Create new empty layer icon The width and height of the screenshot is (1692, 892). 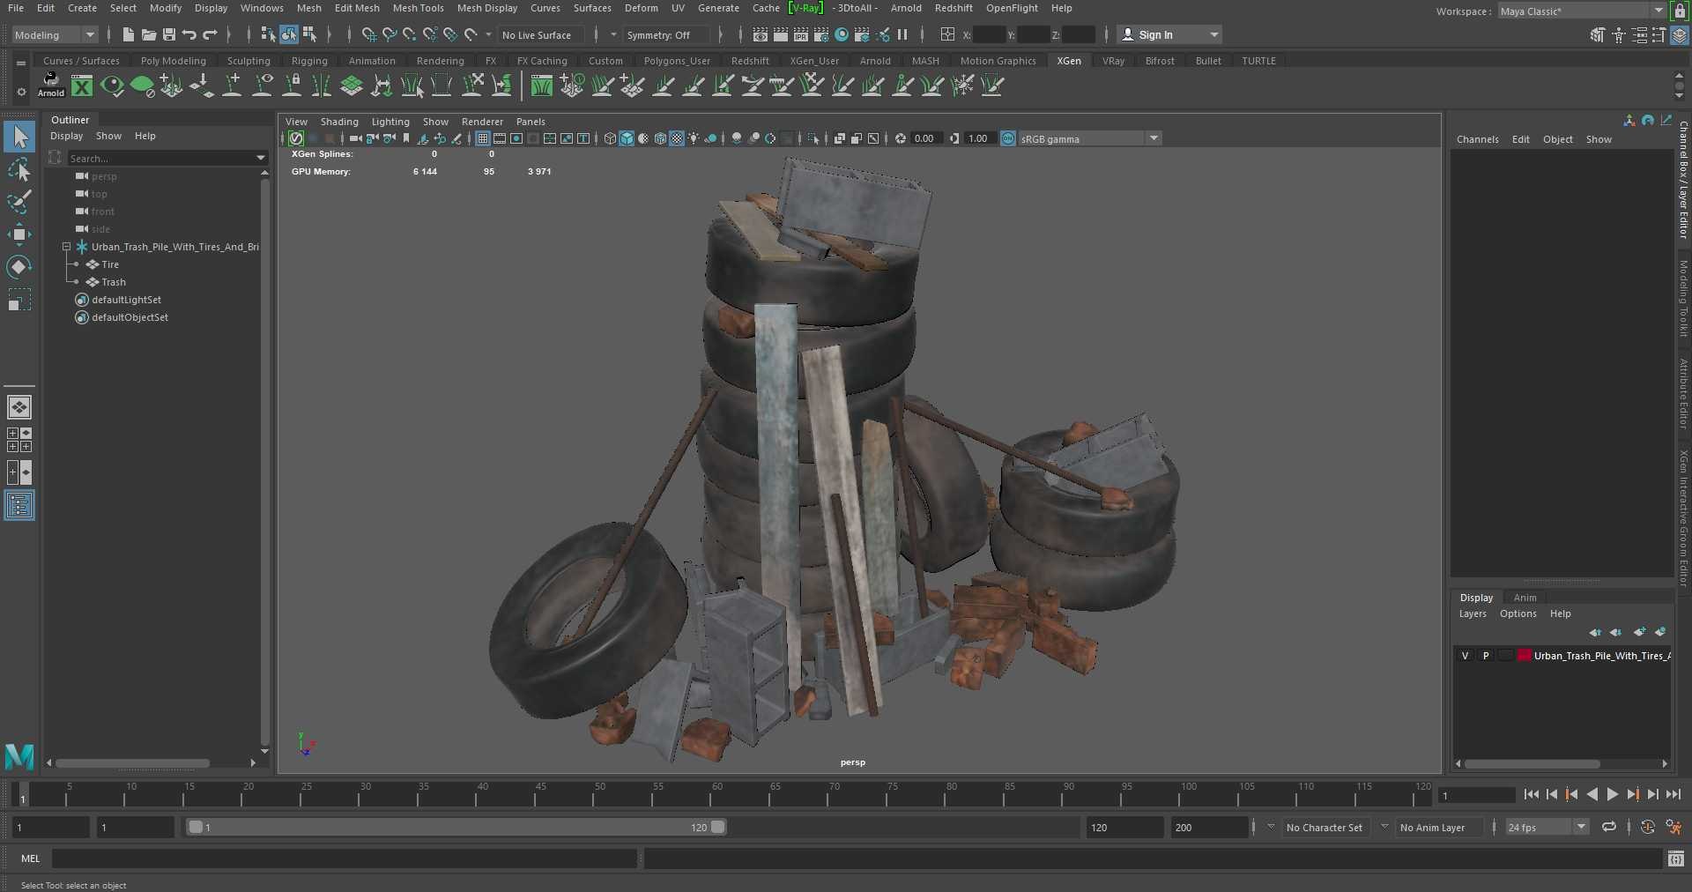pos(1639,632)
